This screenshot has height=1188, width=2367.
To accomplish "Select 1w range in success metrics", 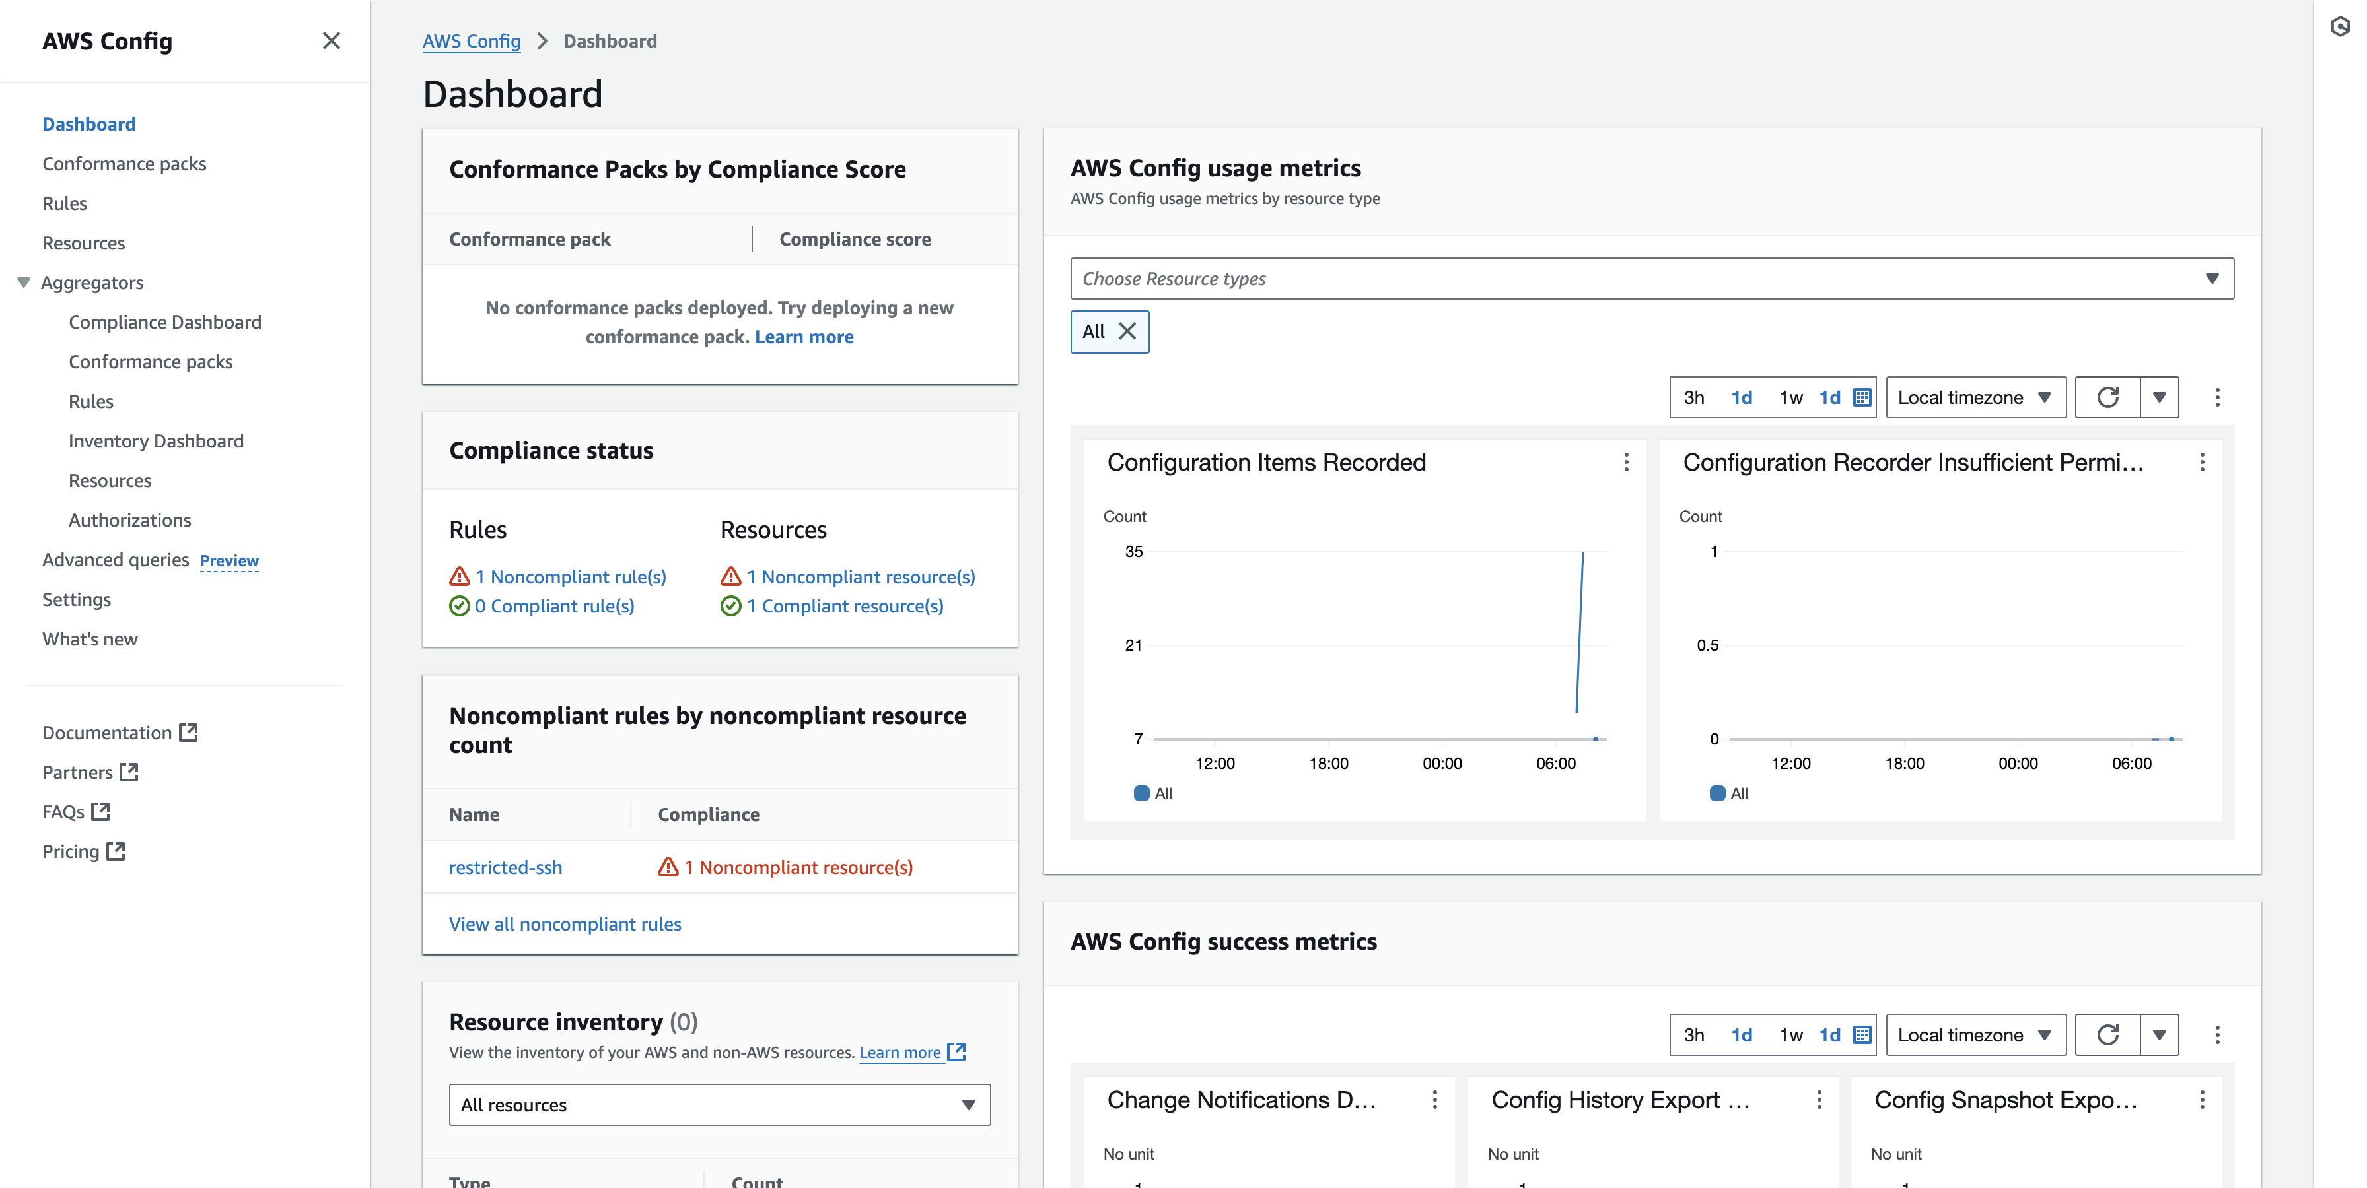I will tap(1790, 1036).
